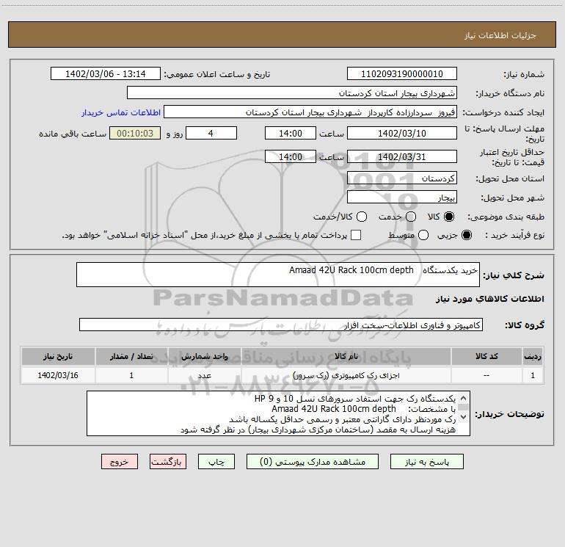Click the واحد شمارش column header
The height and width of the screenshot is (547, 565).
(204, 356)
